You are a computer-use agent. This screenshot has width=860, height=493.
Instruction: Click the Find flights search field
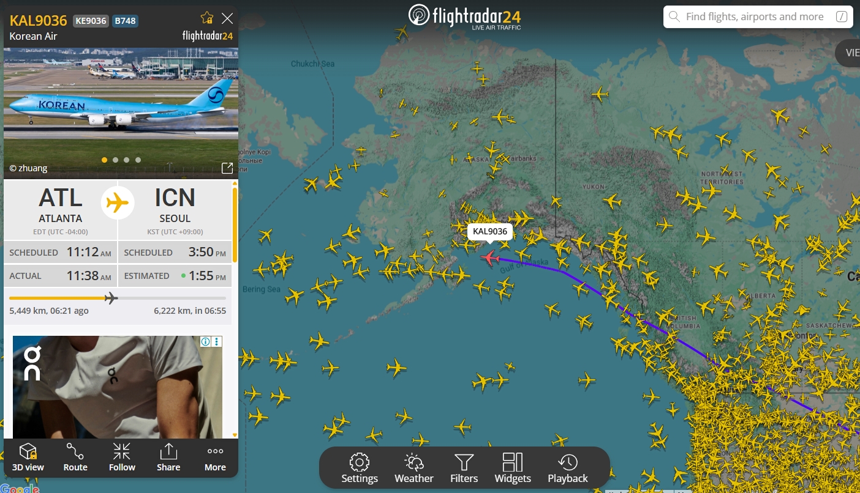pos(758,17)
